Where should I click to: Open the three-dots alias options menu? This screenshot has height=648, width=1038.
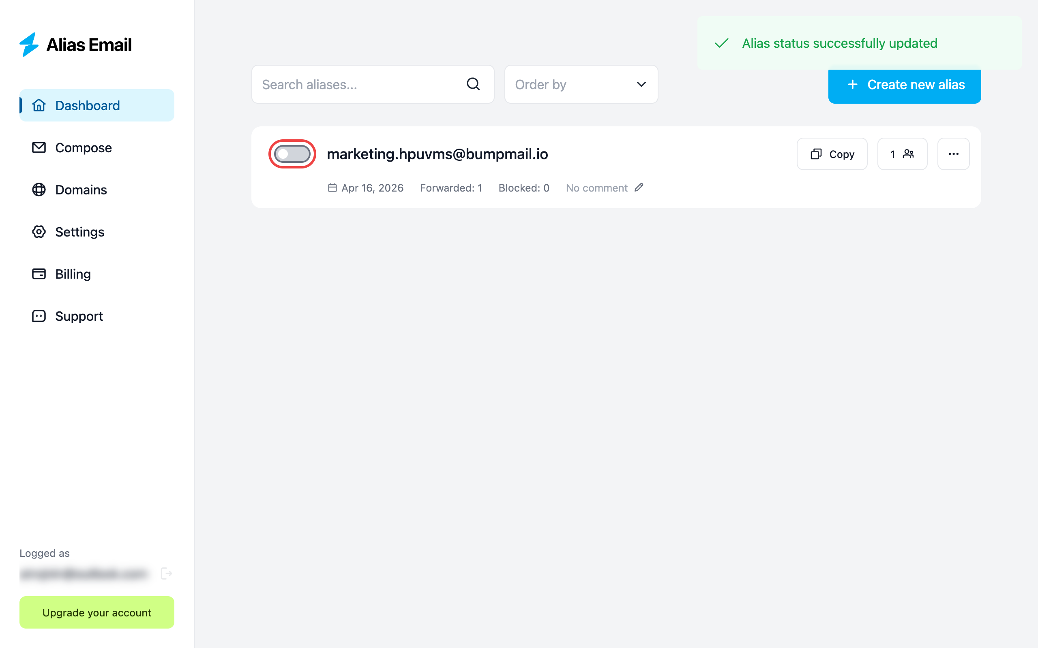(953, 154)
